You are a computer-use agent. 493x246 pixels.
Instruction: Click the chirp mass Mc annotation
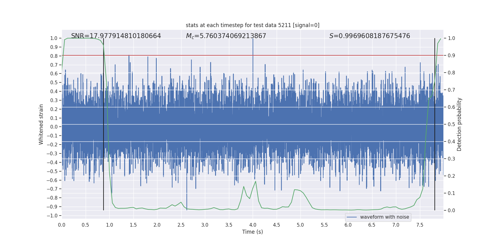tap(226, 36)
